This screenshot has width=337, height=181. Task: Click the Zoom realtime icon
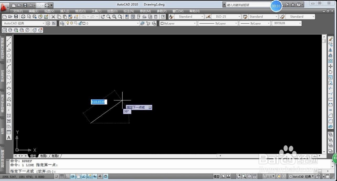tap(109, 17)
